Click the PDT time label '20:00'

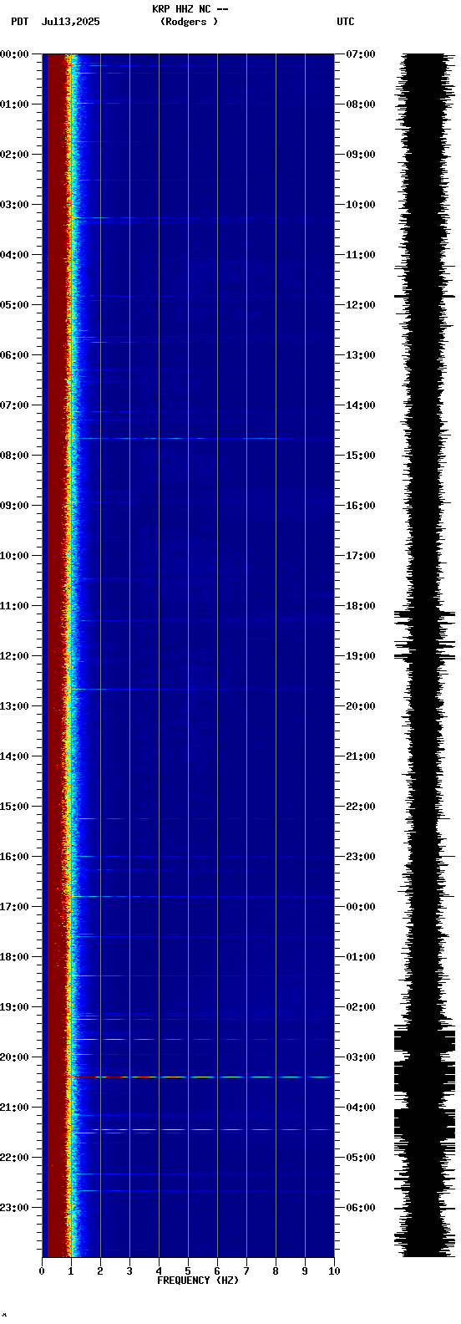(x=15, y=1057)
